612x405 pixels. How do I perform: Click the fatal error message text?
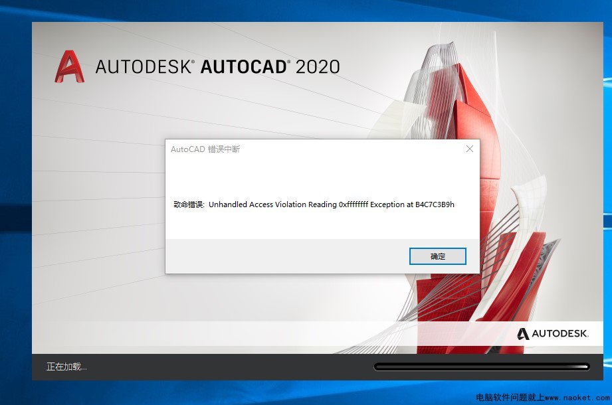click(314, 204)
